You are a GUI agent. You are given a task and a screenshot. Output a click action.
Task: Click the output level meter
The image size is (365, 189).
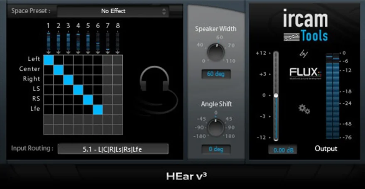(x=333, y=96)
